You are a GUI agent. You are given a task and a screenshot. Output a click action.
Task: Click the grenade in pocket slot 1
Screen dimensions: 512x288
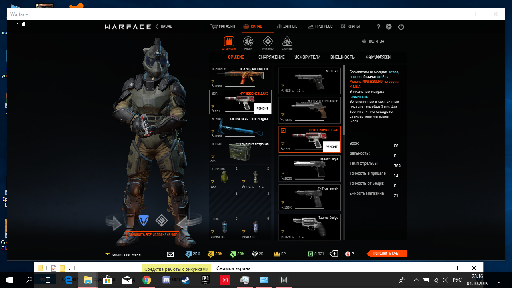(224, 177)
